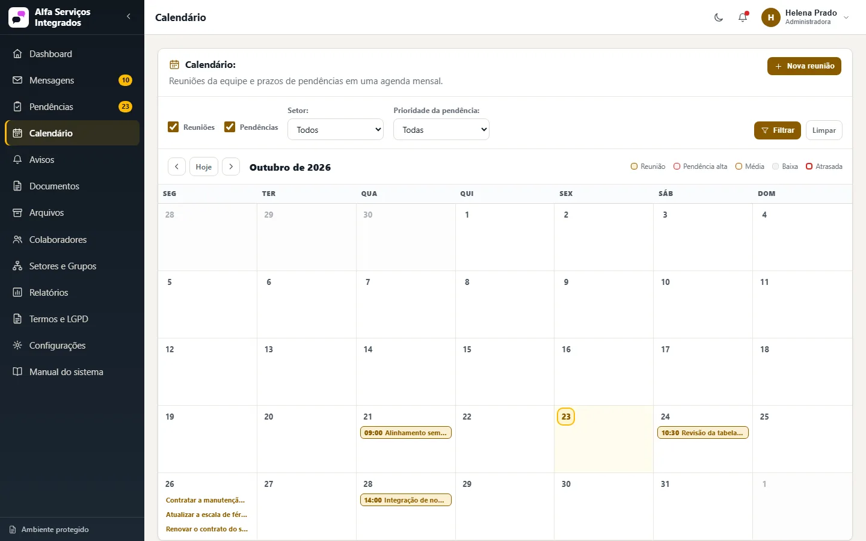Click the Reunião legend color marker

coord(634,167)
